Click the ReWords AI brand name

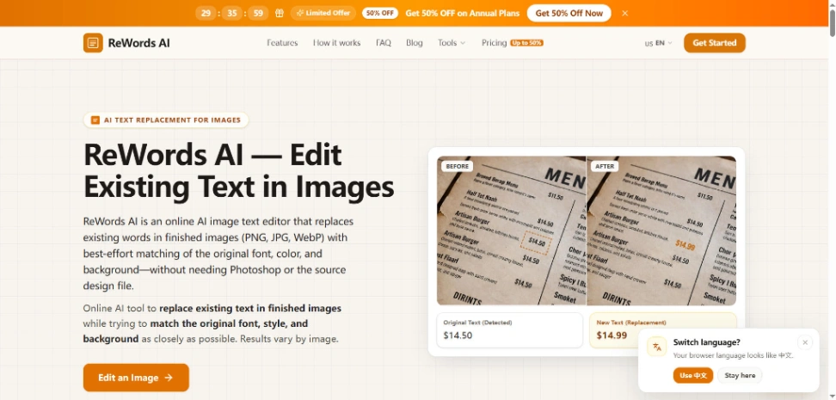coord(138,43)
